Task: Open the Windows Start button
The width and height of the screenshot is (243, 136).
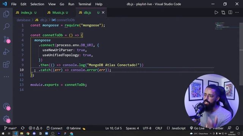Action: tap(3, 133)
